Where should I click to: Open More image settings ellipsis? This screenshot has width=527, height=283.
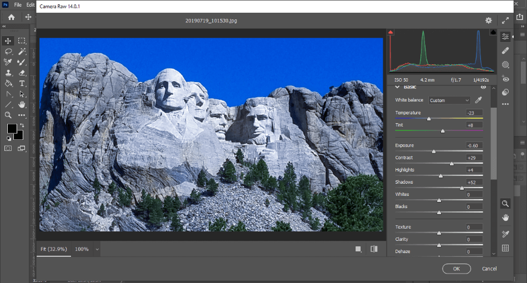tap(505, 104)
